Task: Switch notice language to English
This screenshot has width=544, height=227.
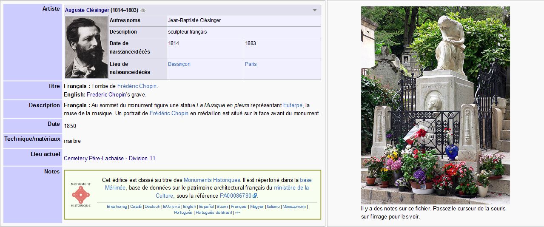Action: point(189,207)
